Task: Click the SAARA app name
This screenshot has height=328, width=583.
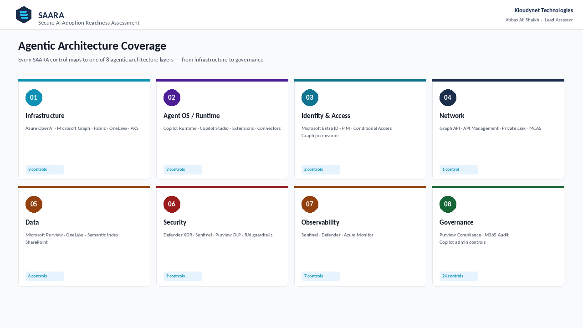Action: coord(51,15)
